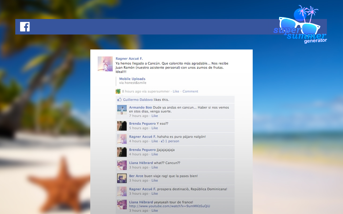The image size is (343, 214).
Task: Like Liana Hébrard's 'what?? Cancun??' comment
Action: point(155,167)
